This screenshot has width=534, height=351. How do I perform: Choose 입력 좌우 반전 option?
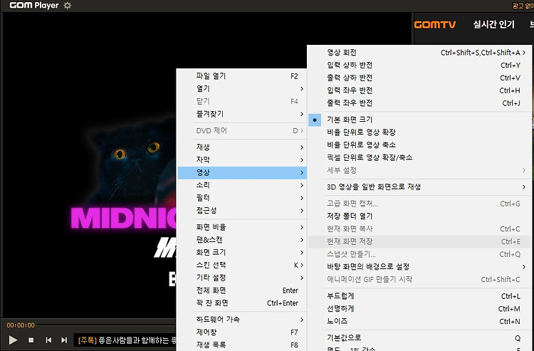419,90
